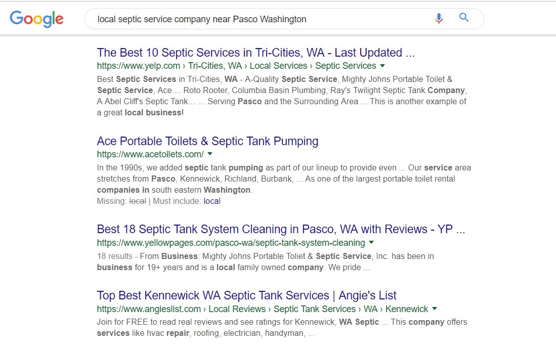This screenshot has width=556, height=349.
Task: Click the yelp.com Tri-Cities breadcrumb URL
Action: pyautogui.click(x=236, y=66)
